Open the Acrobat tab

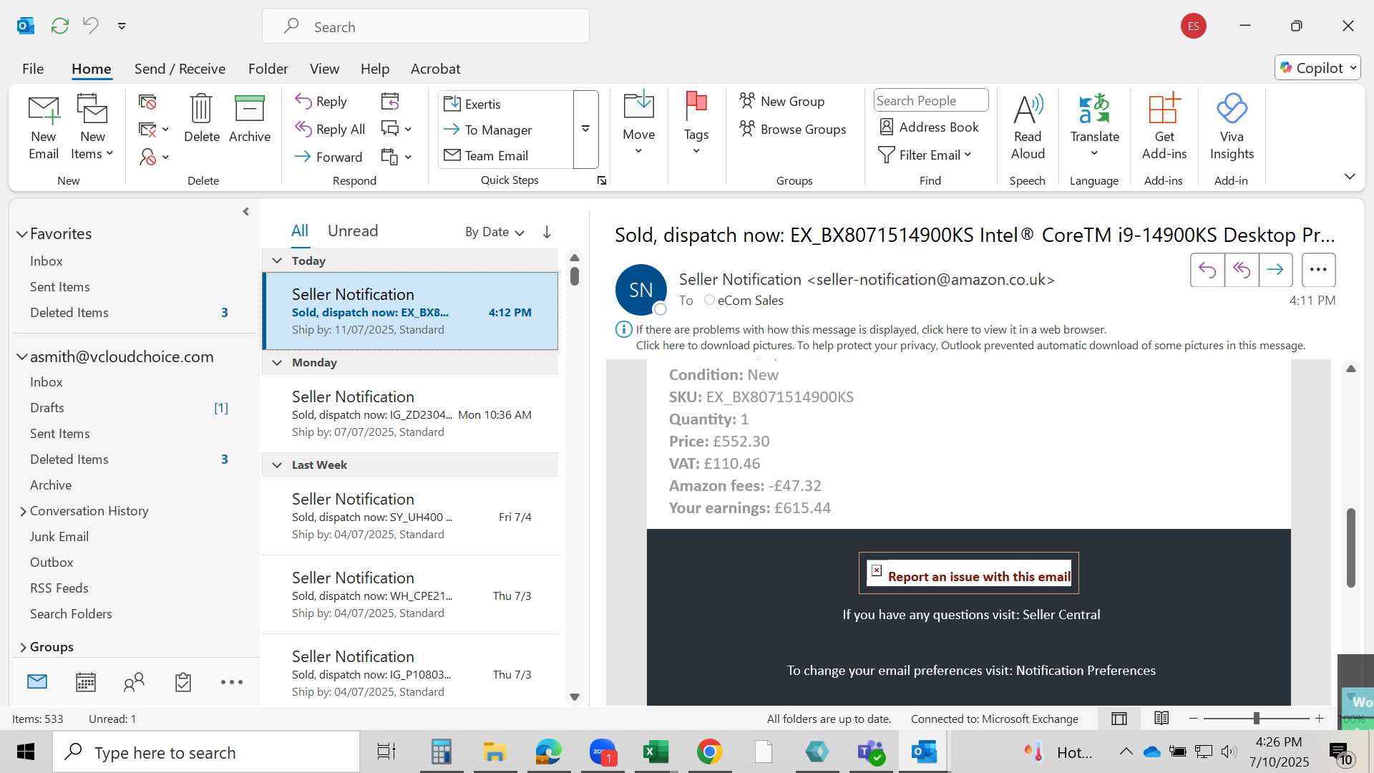point(435,69)
